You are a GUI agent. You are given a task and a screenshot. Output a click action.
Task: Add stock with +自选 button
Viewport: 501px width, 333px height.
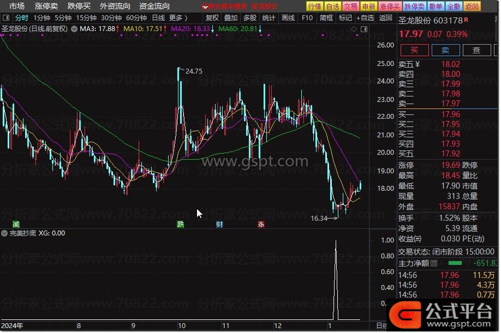click(x=365, y=18)
